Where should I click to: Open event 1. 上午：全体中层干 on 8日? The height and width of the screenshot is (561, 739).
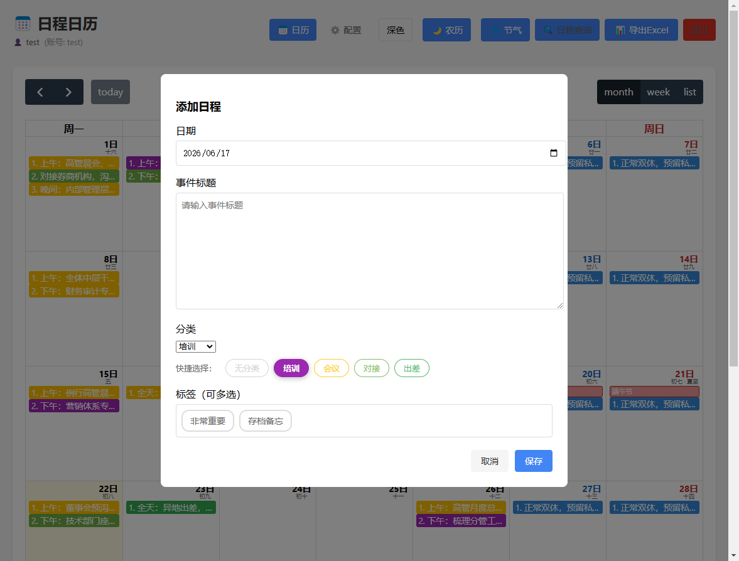(74, 278)
